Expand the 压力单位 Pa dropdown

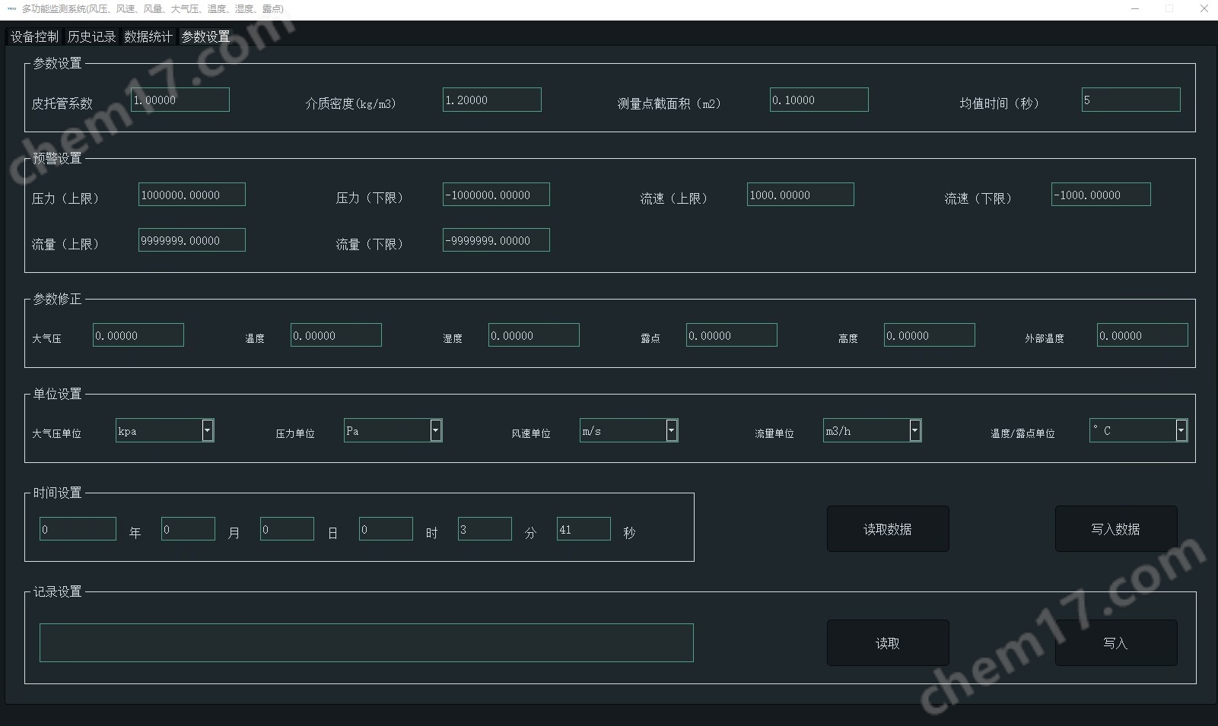coord(435,430)
